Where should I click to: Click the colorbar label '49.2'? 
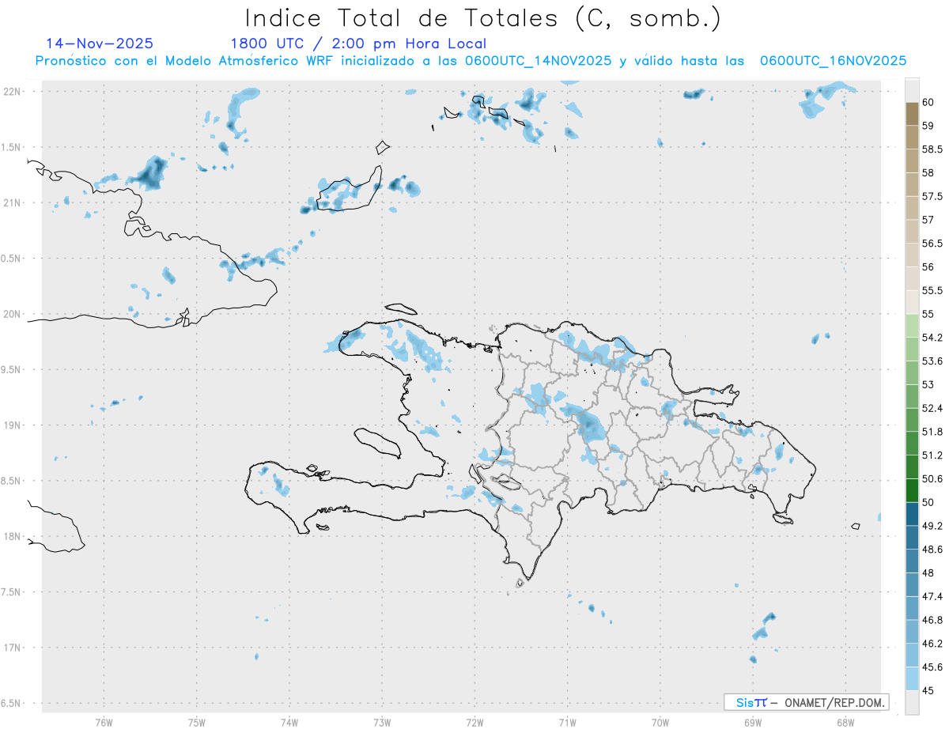932,526
